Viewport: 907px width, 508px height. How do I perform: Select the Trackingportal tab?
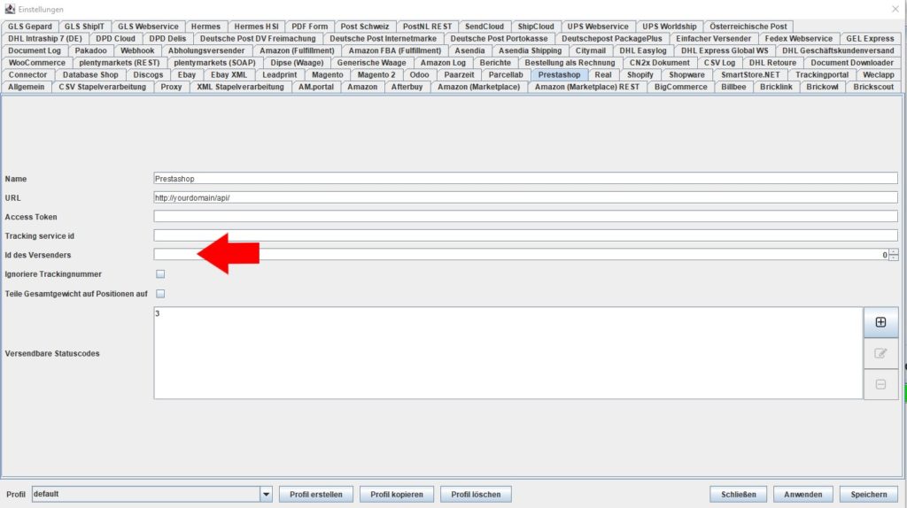click(821, 74)
